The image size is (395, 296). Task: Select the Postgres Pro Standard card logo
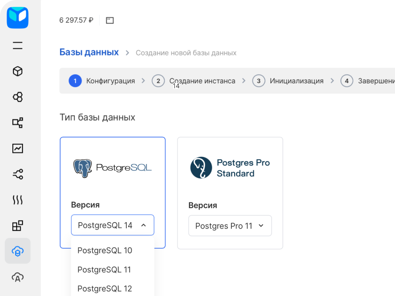coord(230,168)
